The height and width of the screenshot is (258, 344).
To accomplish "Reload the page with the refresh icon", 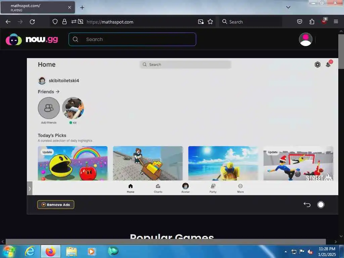I will click(32, 22).
